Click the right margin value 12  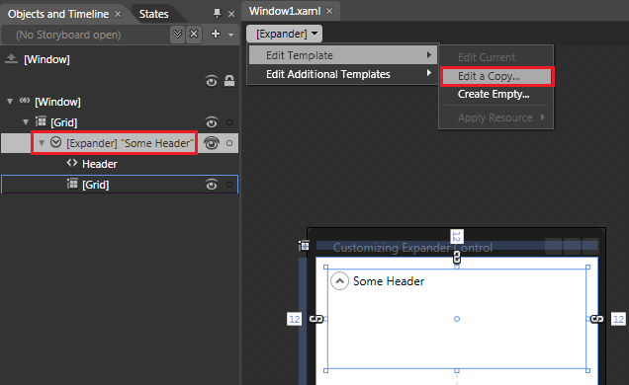click(x=618, y=319)
